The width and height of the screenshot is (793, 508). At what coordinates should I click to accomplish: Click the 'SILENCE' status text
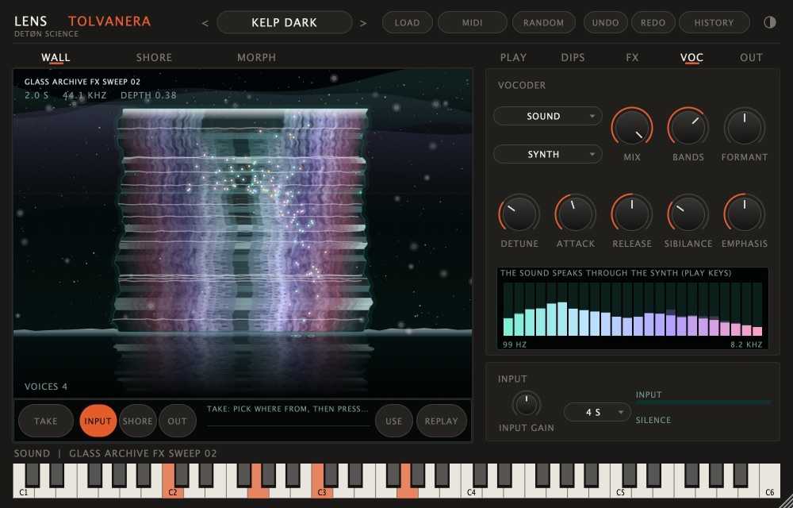click(653, 420)
